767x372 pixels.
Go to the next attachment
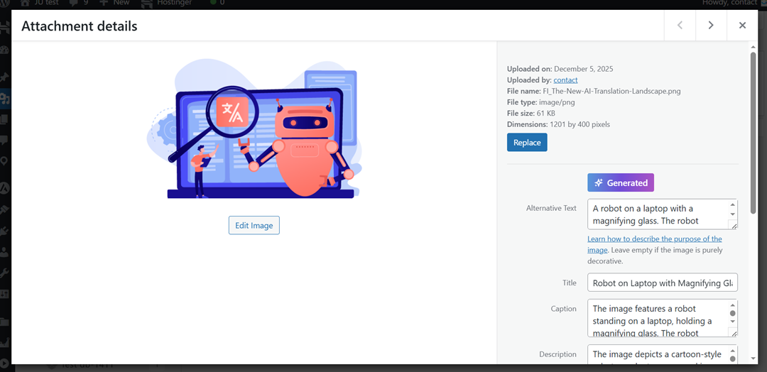coord(711,26)
